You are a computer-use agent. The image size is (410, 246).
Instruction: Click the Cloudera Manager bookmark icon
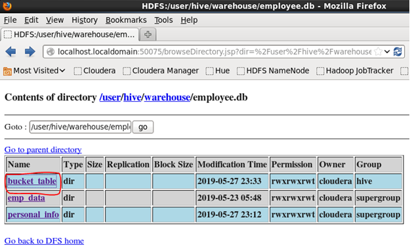[x=127, y=71]
